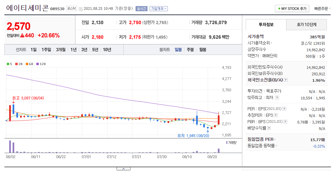Image resolution: width=332 pixels, height=171 pixels.
Task: Click the 저가 value 2,175
Action: [x=135, y=37]
